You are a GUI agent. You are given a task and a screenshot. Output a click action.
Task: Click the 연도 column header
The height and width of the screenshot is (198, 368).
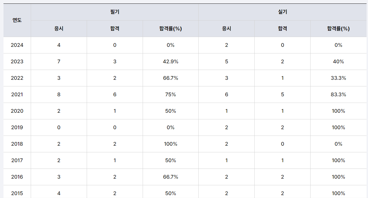pyautogui.click(x=17, y=20)
